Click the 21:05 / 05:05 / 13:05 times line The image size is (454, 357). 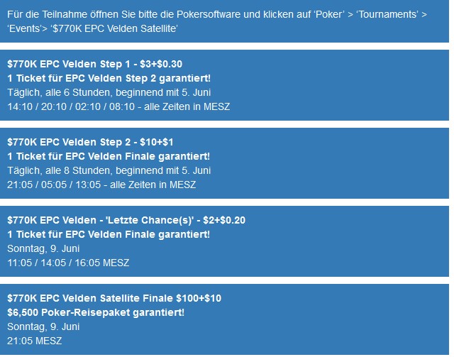click(101, 185)
